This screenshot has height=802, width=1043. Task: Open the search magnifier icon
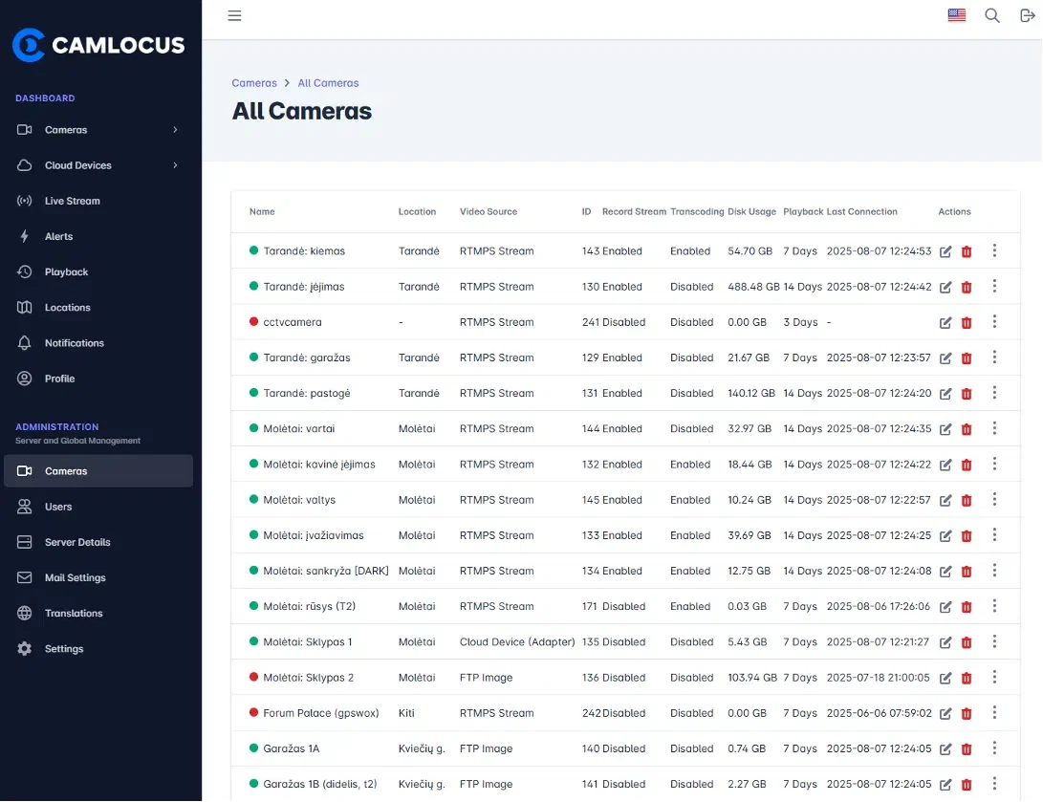(x=991, y=15)
